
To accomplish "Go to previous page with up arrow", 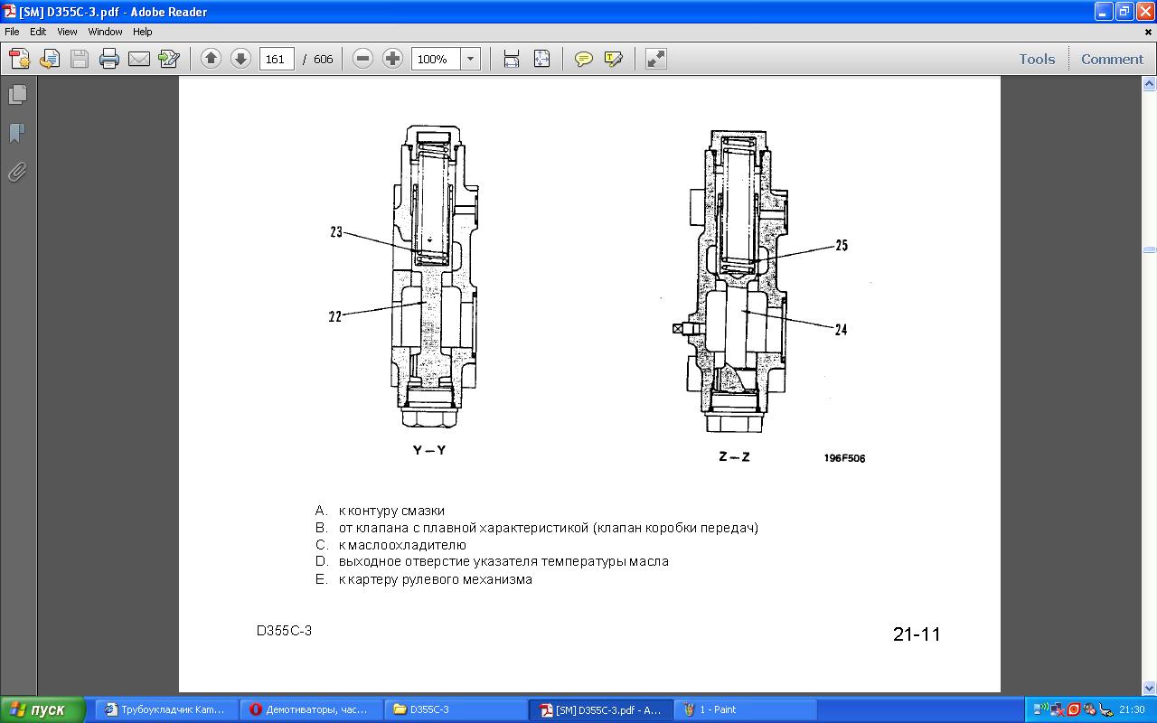I will click(211, 59).
